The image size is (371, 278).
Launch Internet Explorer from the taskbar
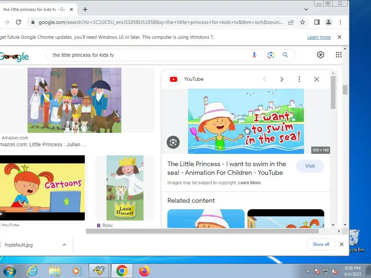coord(32,271)
